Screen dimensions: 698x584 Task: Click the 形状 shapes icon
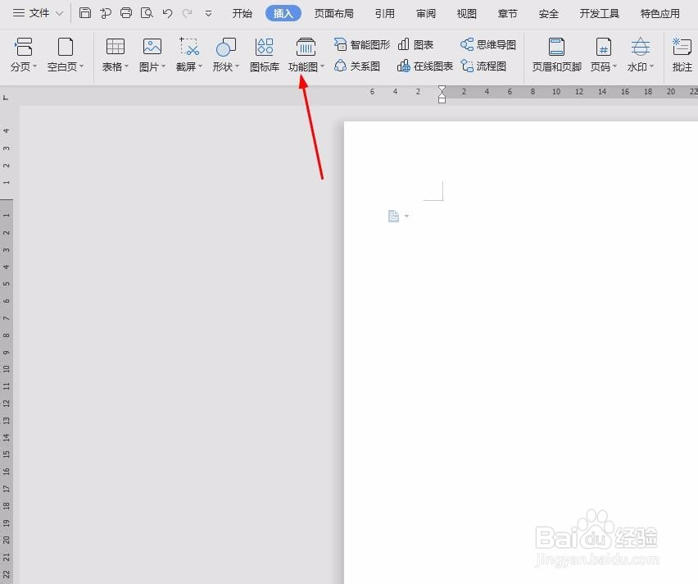pyautogui.click(x=225, y=47)
